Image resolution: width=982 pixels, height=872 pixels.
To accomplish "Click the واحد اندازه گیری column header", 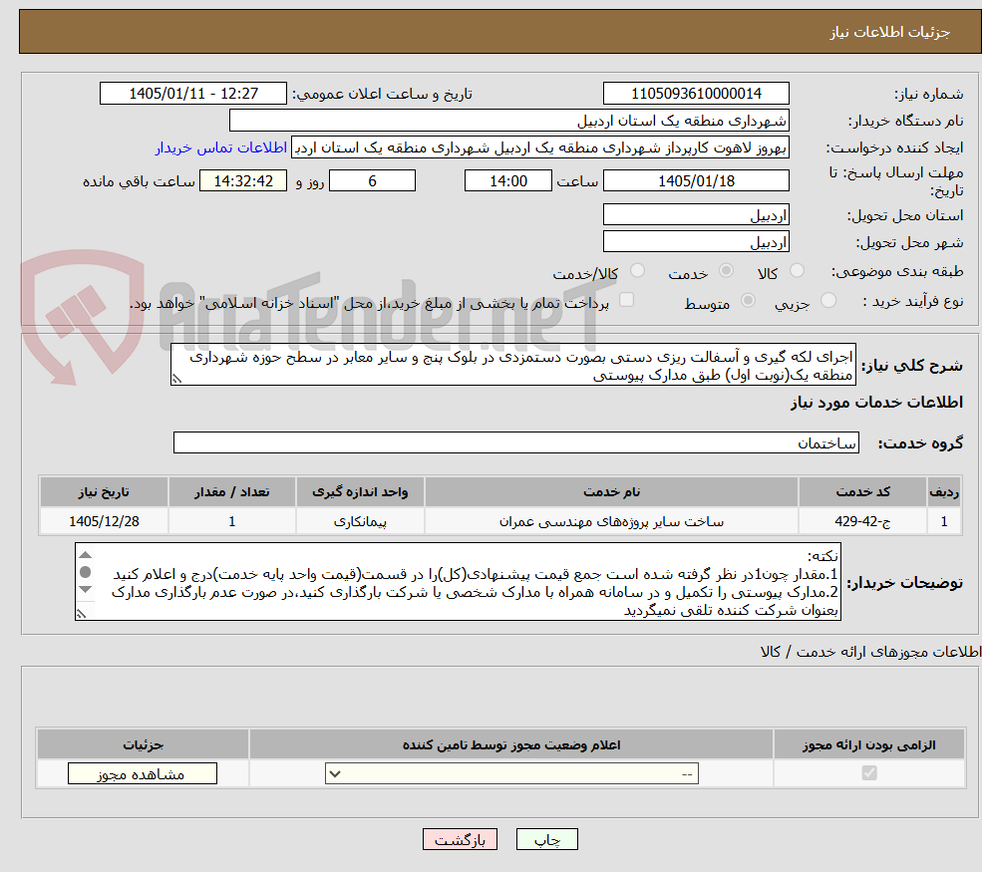I will [360, 491].
